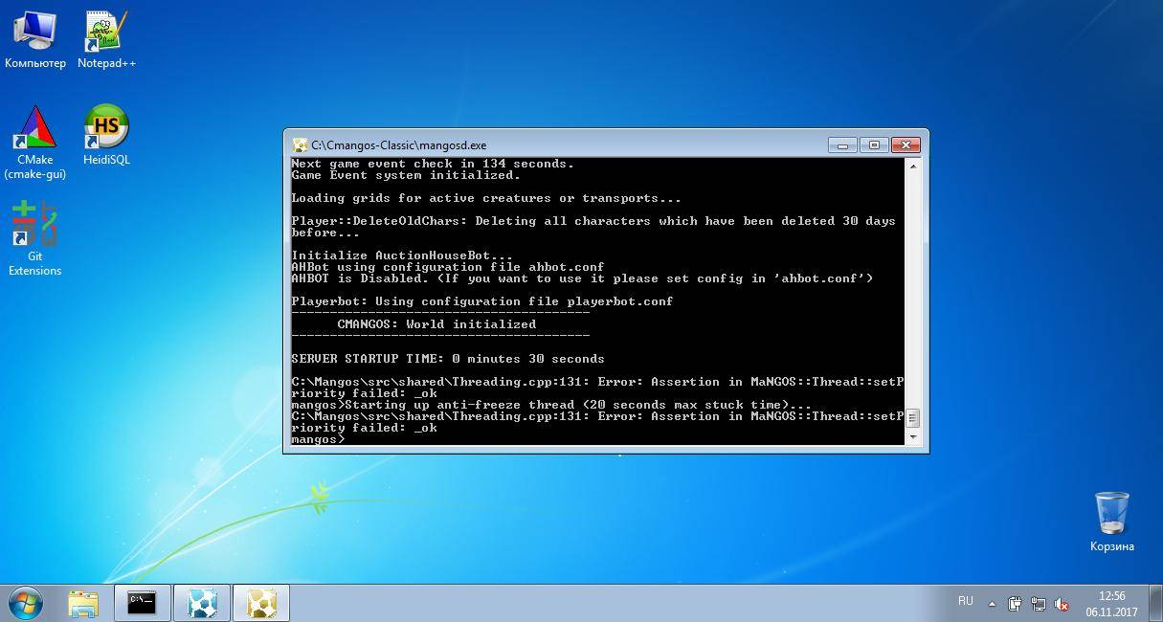
Task: Open the RU input language indicator
Action: click(965, 601)
